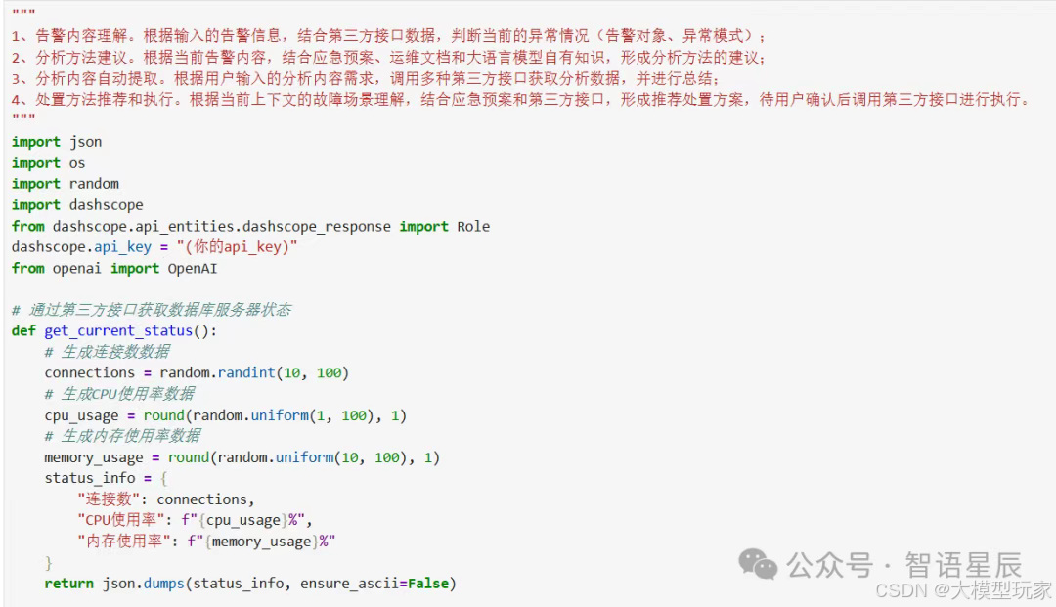The width and height of the screenshot is (1056, 607).
Task: Click docstring line '1、告警内容理解'
Action: tap(388, 35)
